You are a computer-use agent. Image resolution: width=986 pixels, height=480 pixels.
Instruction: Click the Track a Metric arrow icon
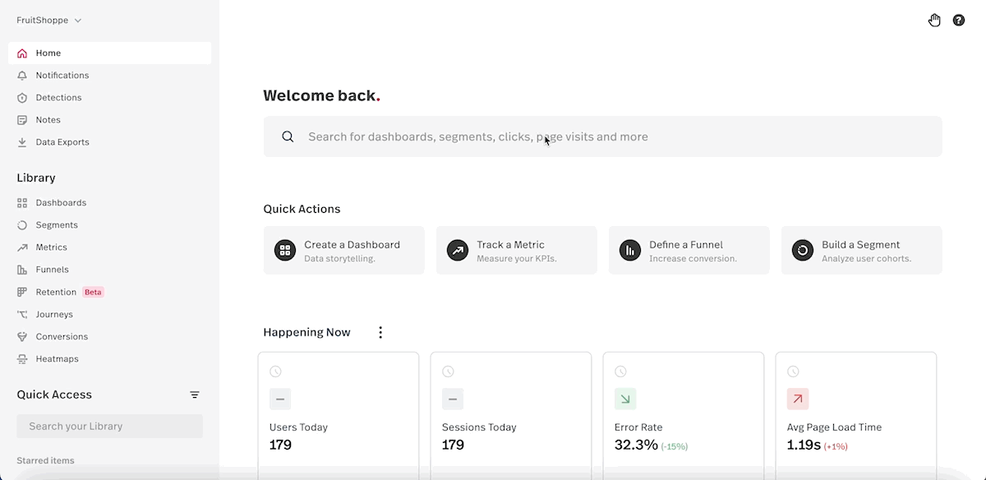pyautogui.click(x=458, y=251)
